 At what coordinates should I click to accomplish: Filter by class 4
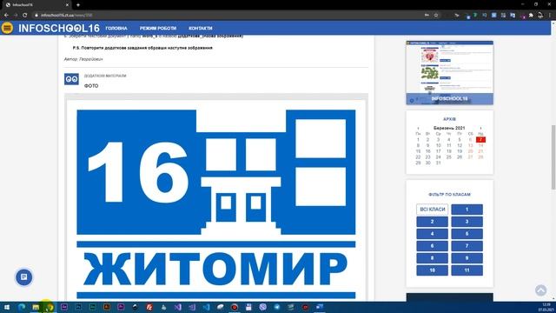[x=433, y=234]
